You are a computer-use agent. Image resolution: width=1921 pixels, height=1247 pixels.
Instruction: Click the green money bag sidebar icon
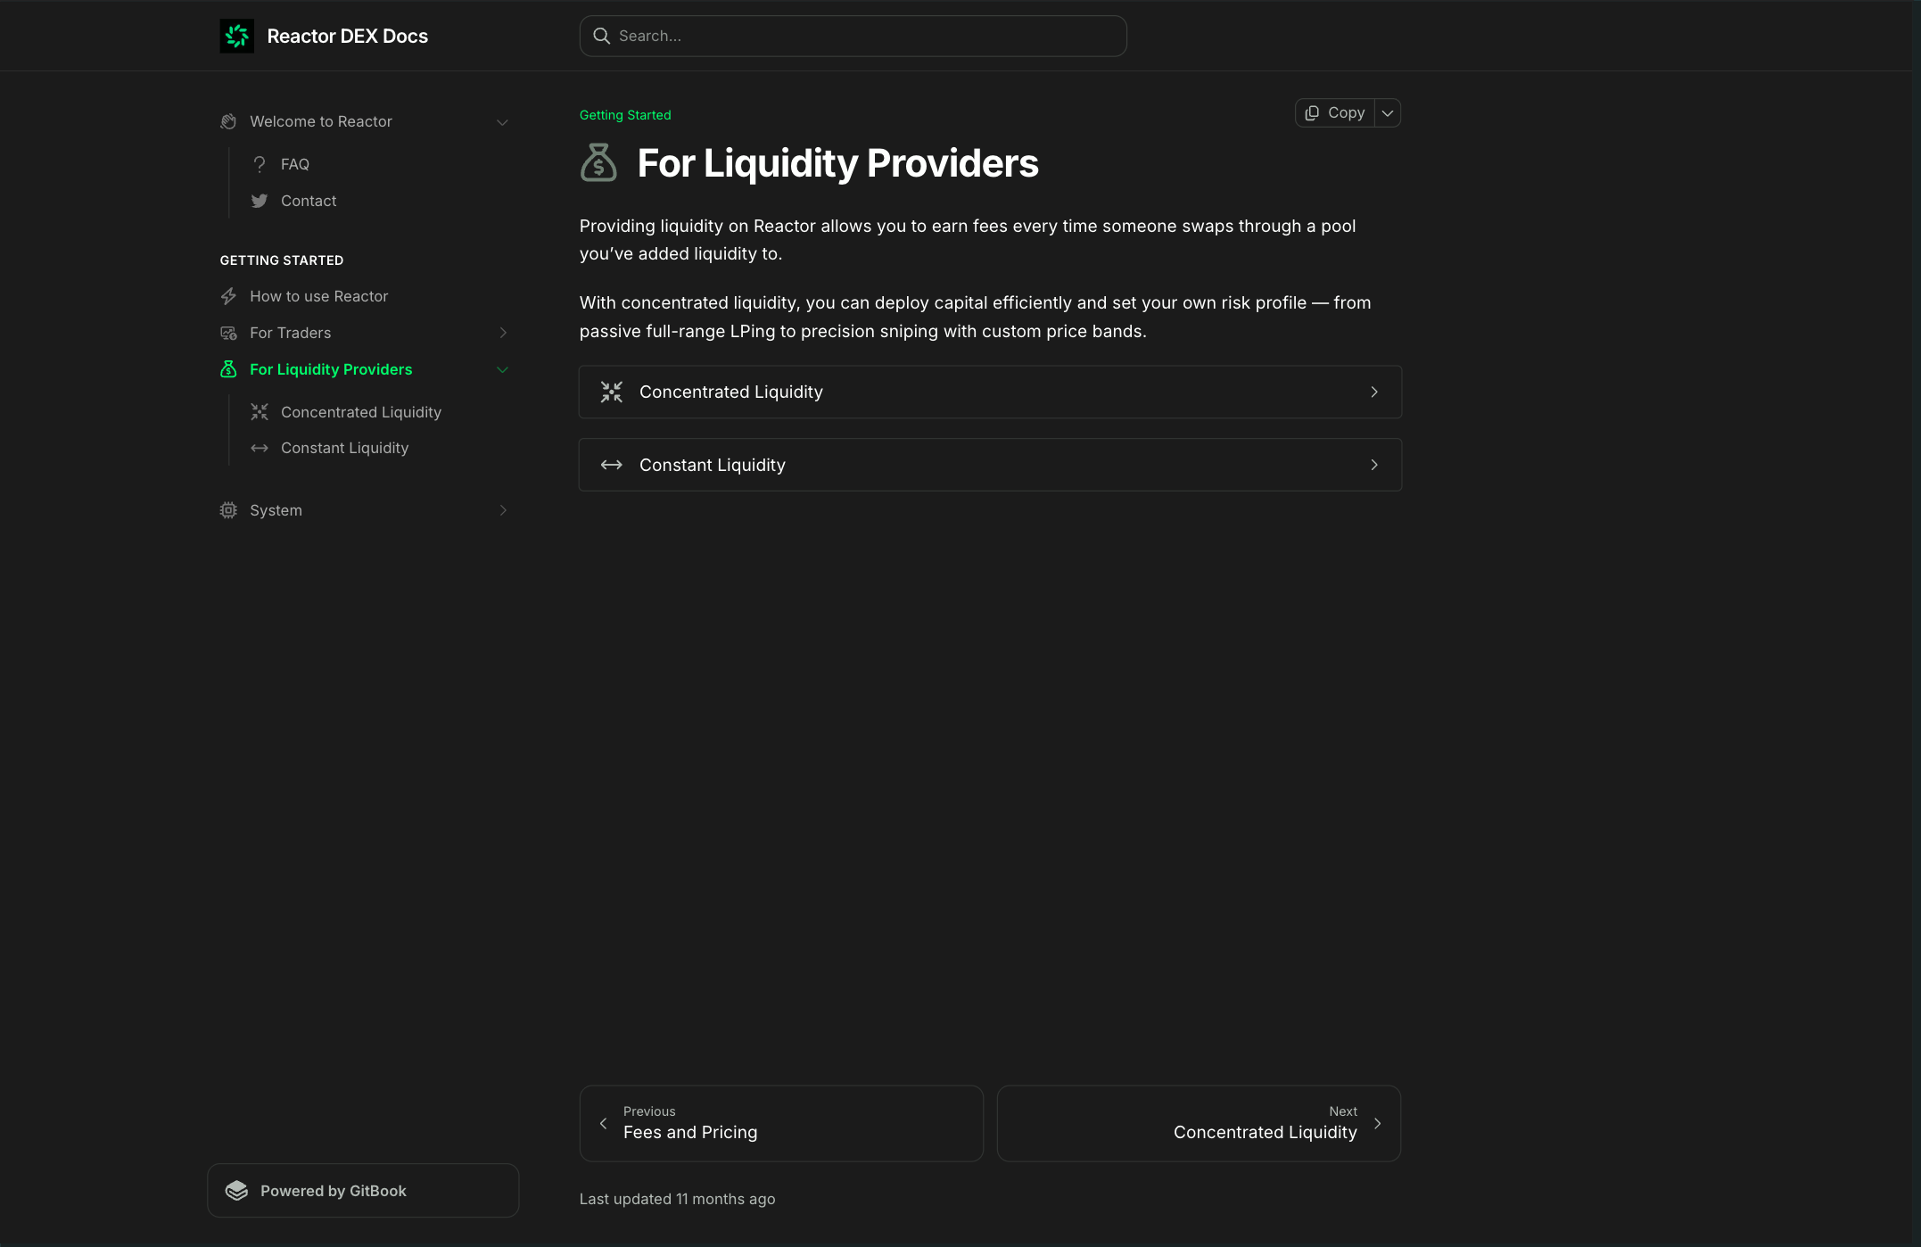coord(228,369)
